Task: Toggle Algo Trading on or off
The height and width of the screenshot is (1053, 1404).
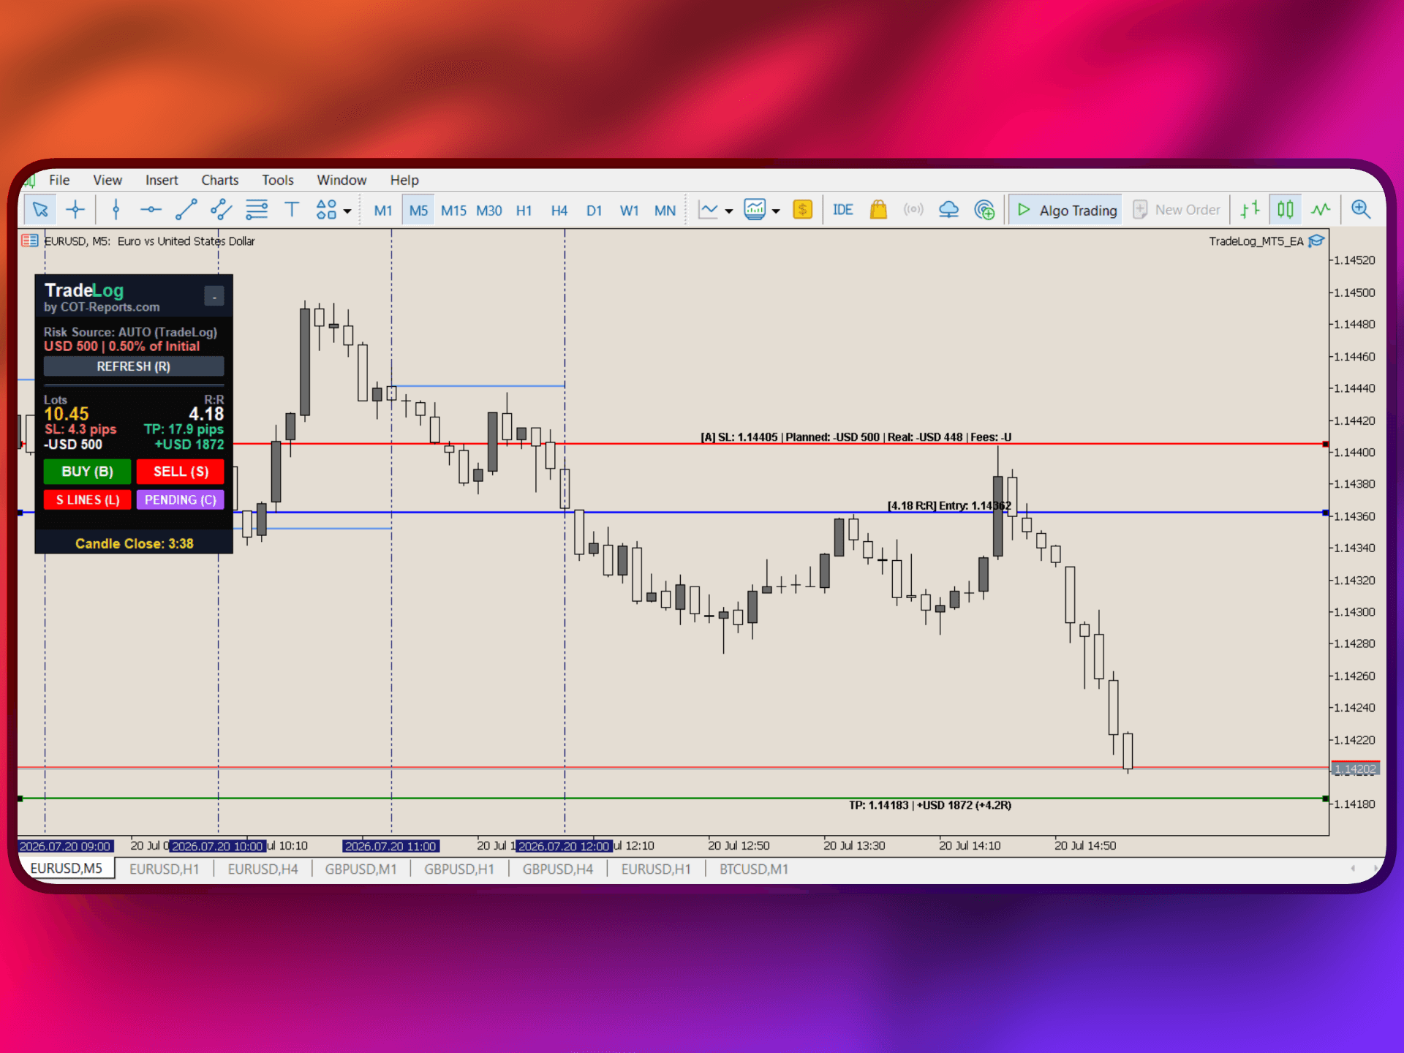Action: [1066, 211]
